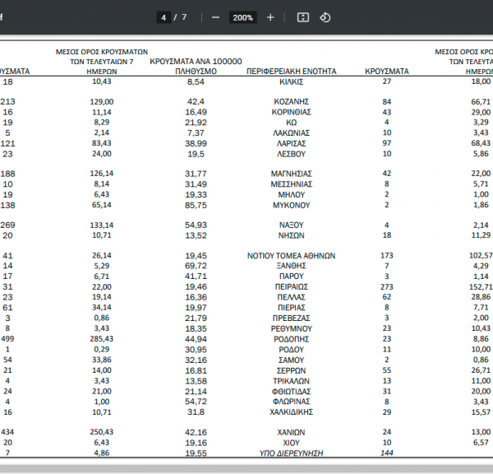Click the ΠΕΛΛΑΣ row name
The image size is (493, 474).
292,297
